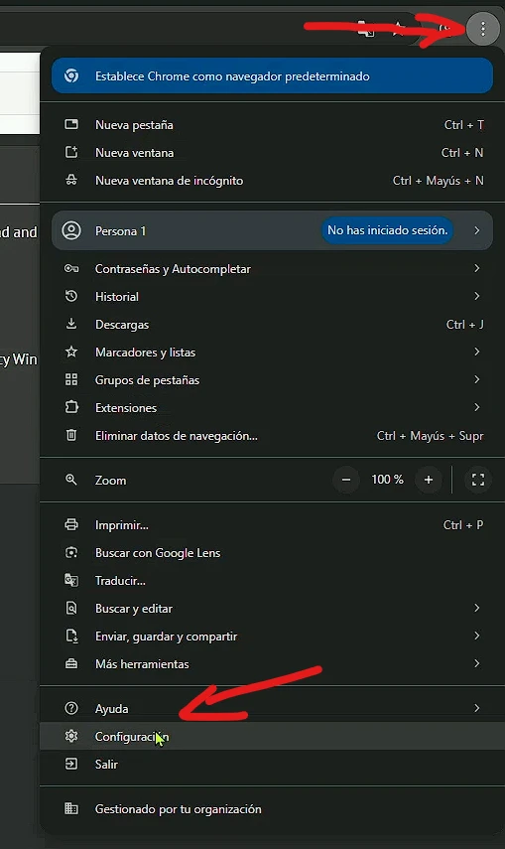The height and width of the screenshot is (849, 505).
Task: Expand the Persona 1 profile row
Action: (x=272, y=230)
